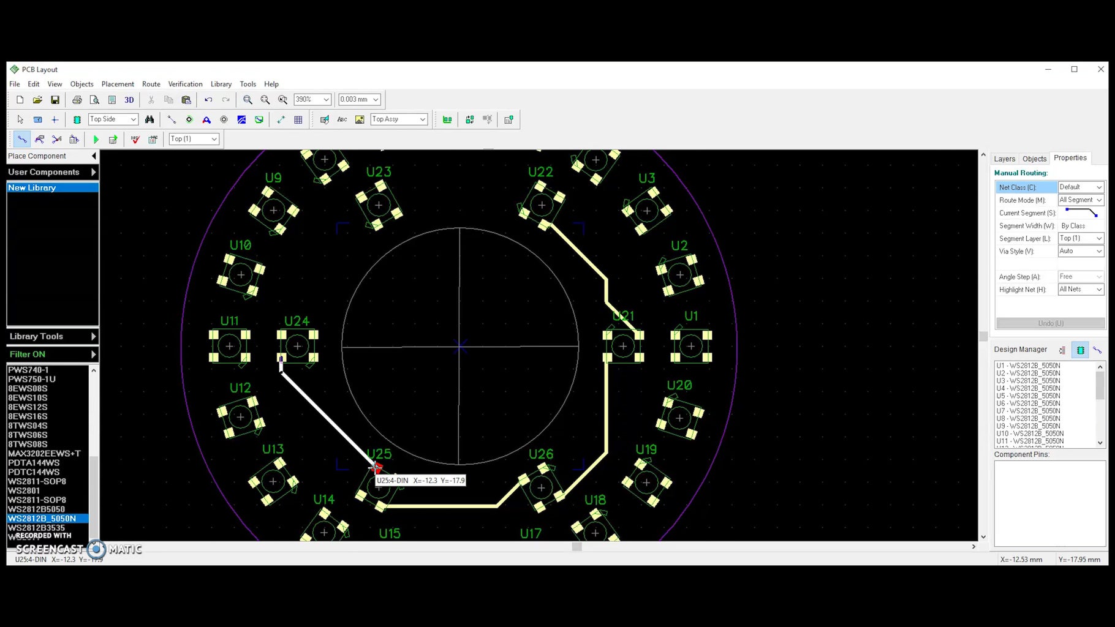The width and height of the screenshot is (1115, 627).
Task: Switch to the Layers tab
Action: [x=1004, y=158]
